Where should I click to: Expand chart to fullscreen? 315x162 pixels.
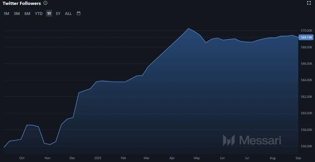click(309, 3)
